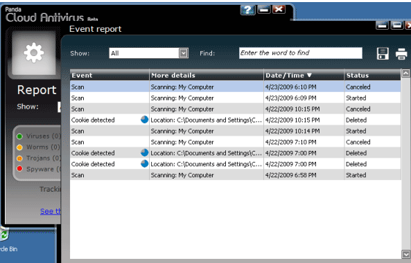Follow the 'See th...' link in Panda window
The height and width of the screenshot is (263, 411).
point(51,211)
